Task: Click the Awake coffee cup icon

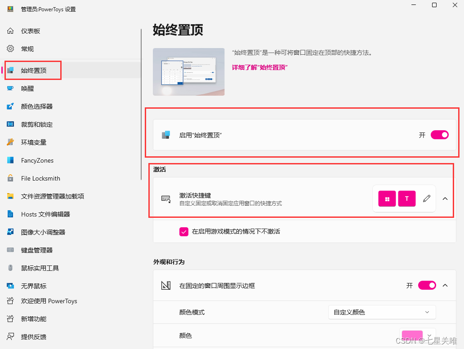Action: click(x=10, y=88)
